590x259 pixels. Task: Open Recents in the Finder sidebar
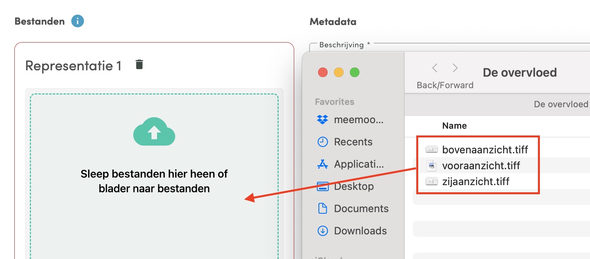click(345, 142)
